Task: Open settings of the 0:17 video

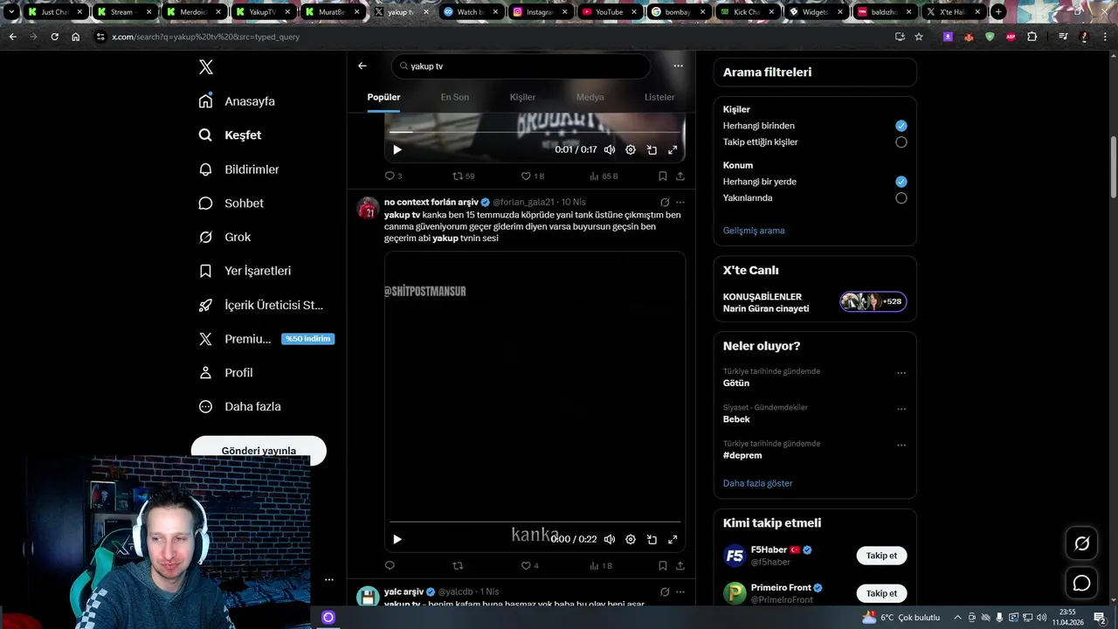Action: click(x=631, y=149)
